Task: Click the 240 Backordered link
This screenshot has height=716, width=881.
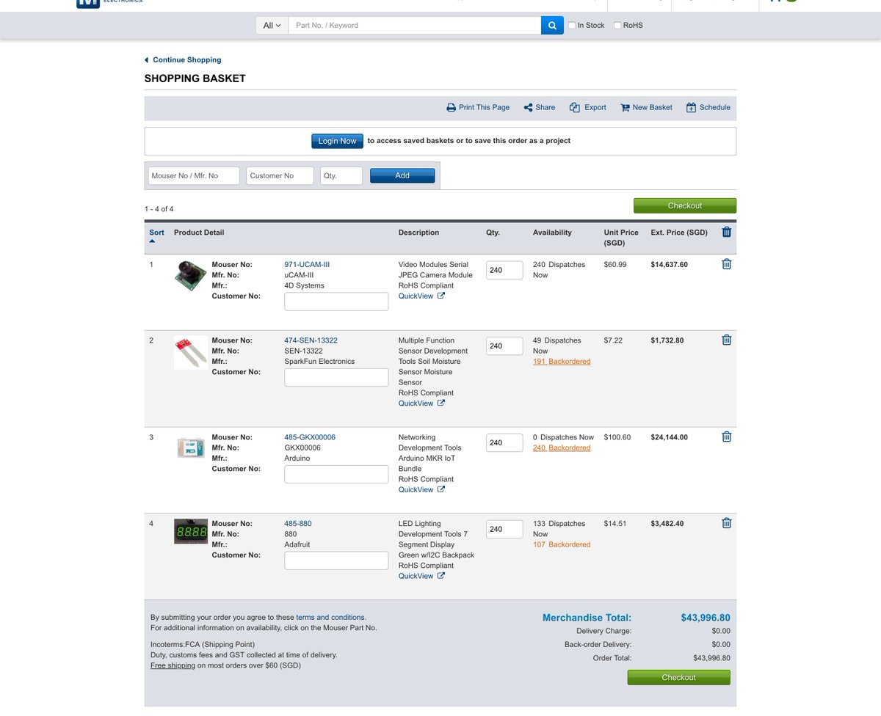Action: point(562,448)
